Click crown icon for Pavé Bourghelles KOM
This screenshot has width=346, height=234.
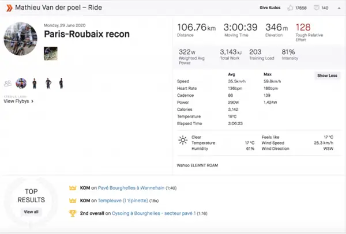click(x=73, y=188)
